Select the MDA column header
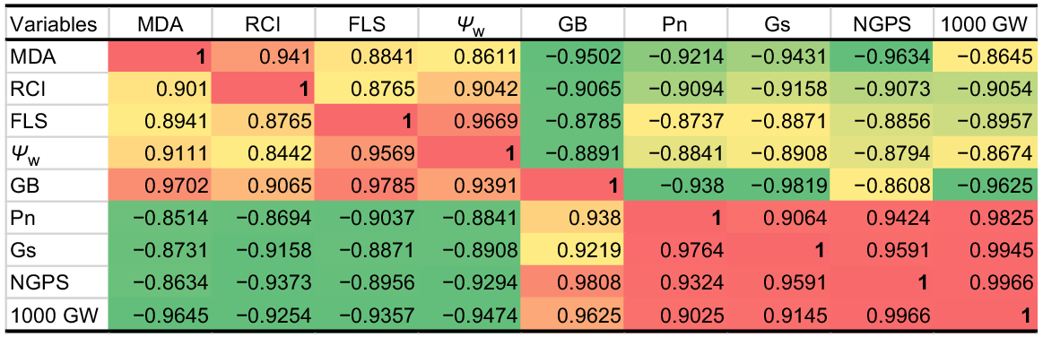The image size is (1043, 337). coord(161,24)
